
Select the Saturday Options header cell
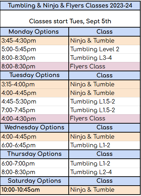point(34,181)
